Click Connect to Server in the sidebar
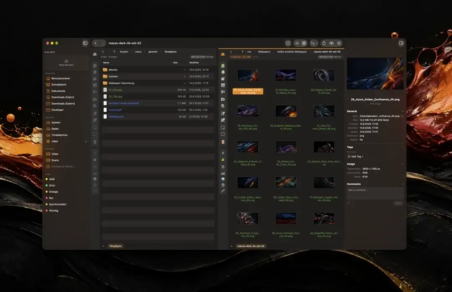 (x=61, y=166)
